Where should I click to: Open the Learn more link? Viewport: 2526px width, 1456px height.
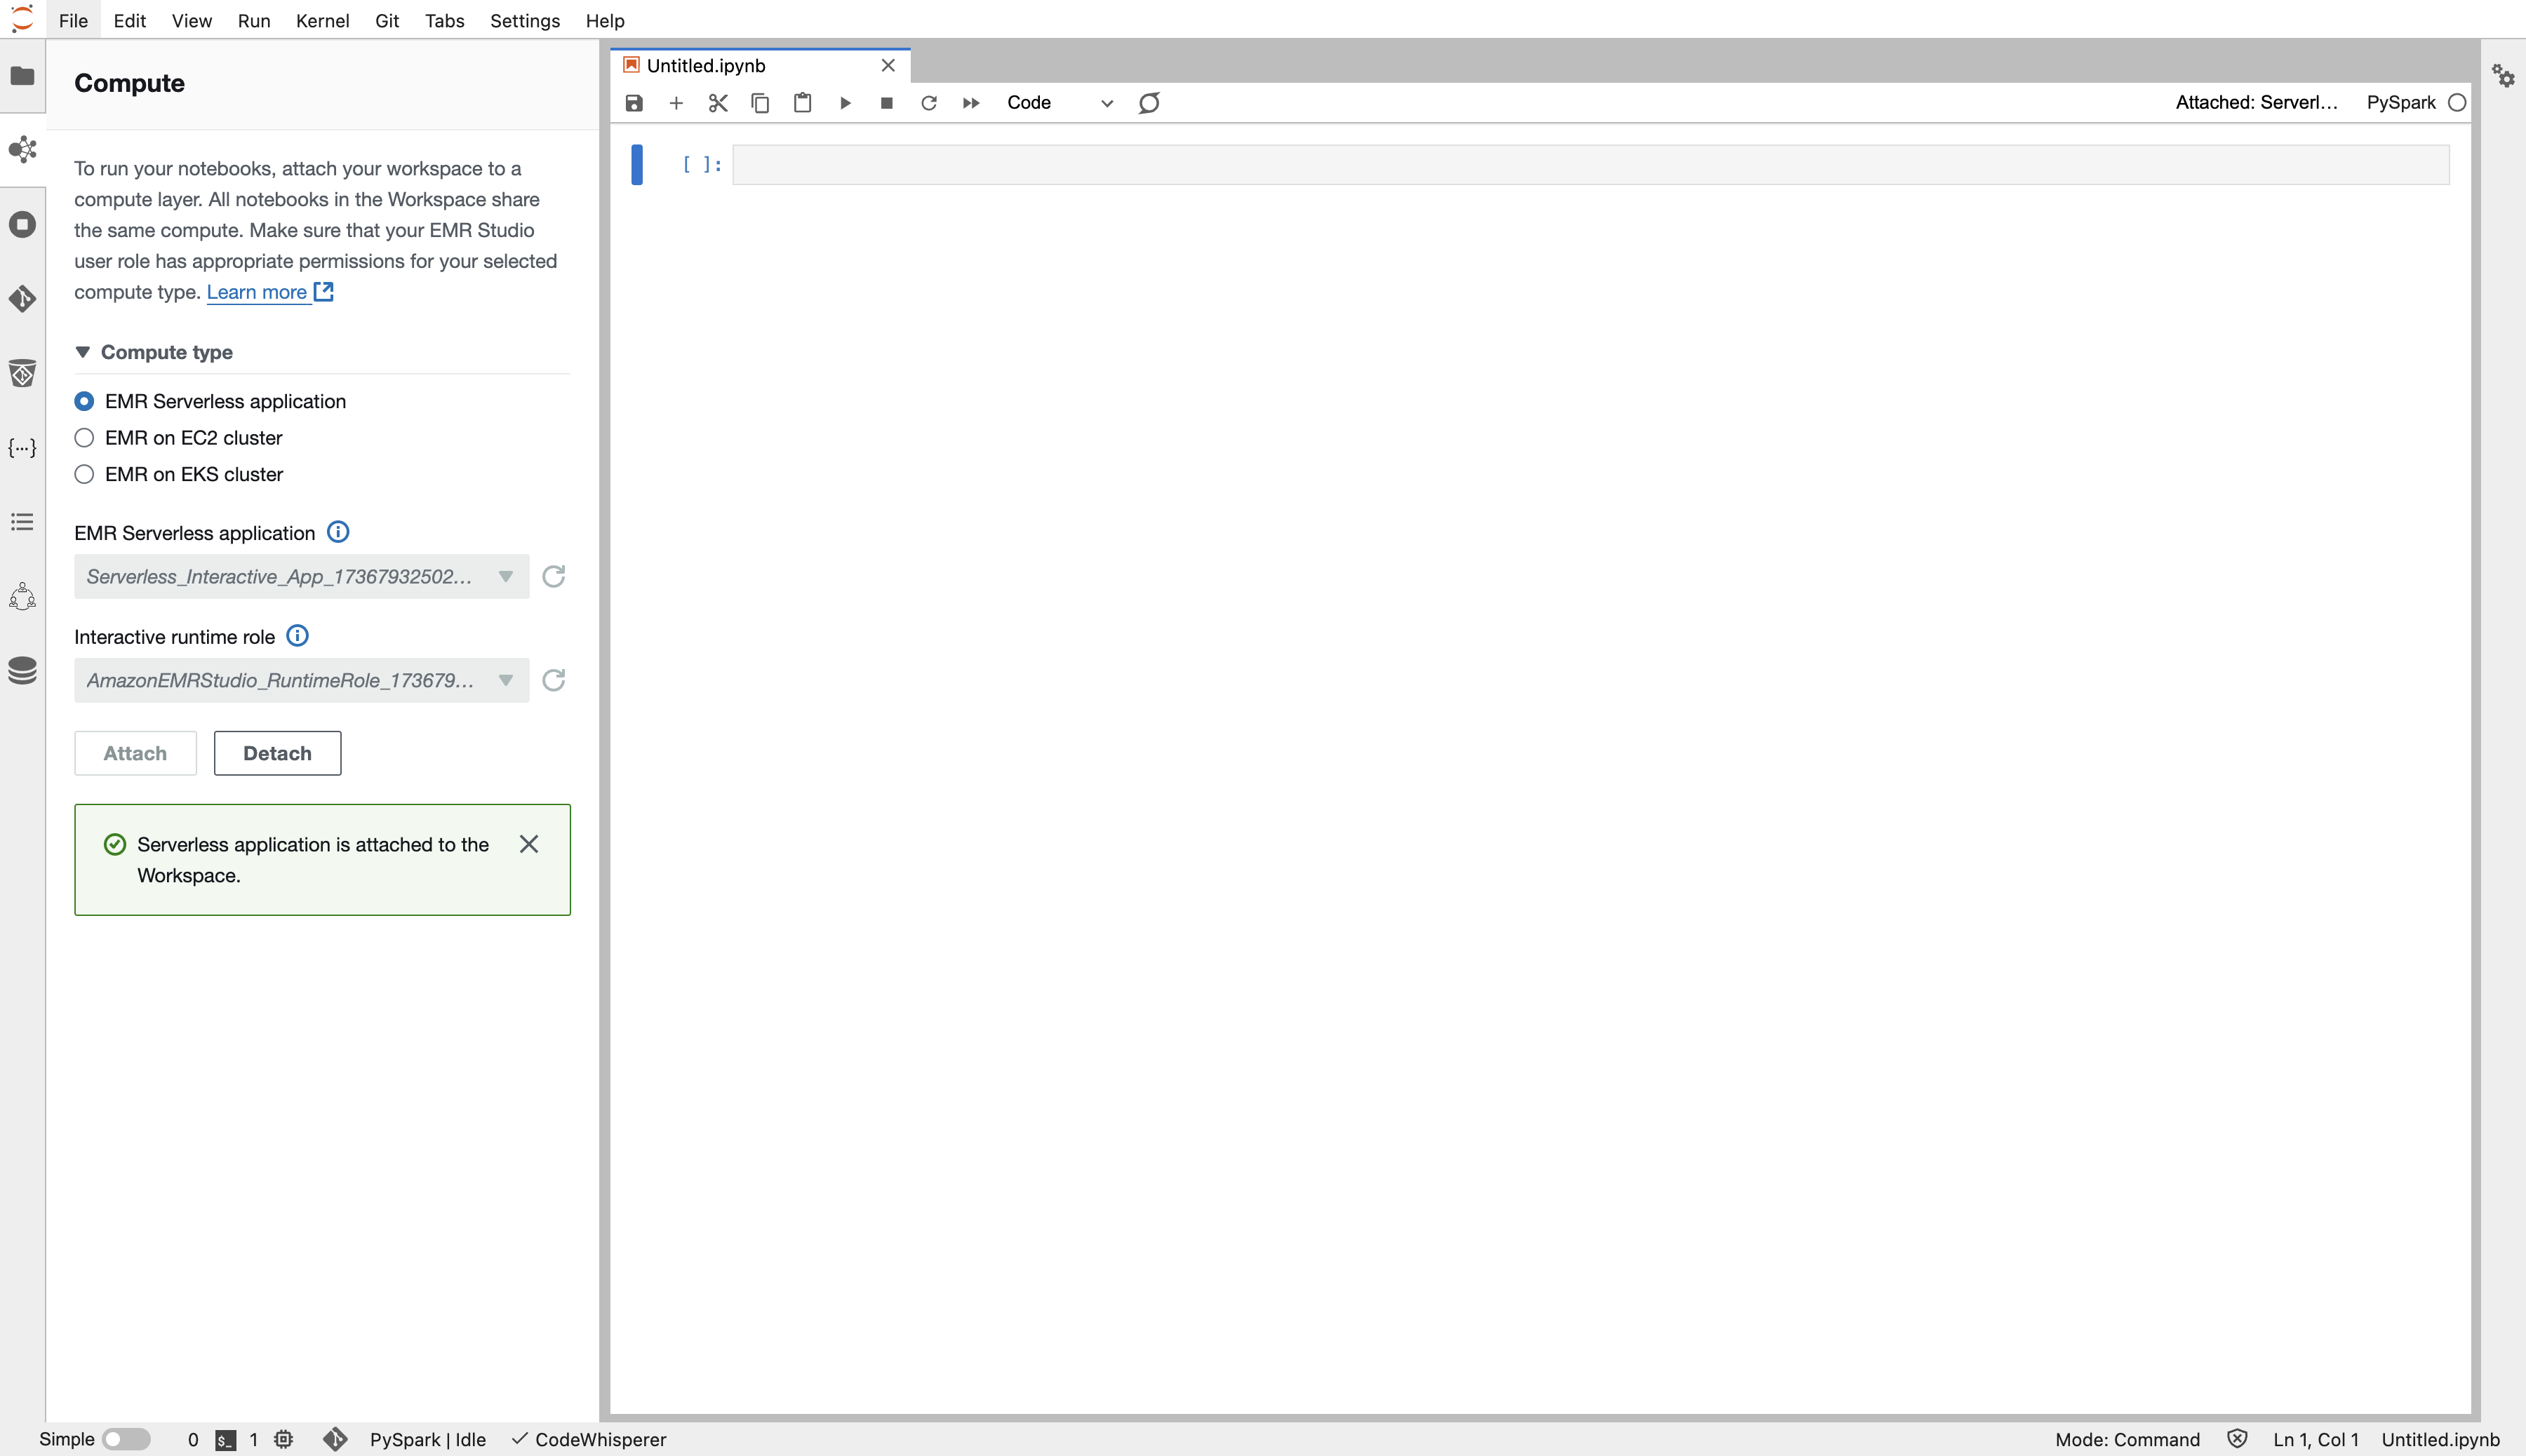point(257,292)
